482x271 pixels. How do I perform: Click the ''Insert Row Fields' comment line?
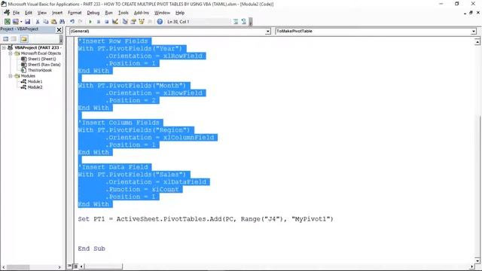(114, 41)
